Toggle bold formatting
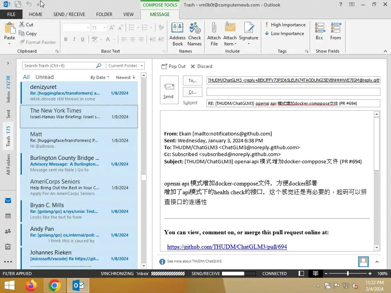 pyautogui.click(x=66, y=39)
